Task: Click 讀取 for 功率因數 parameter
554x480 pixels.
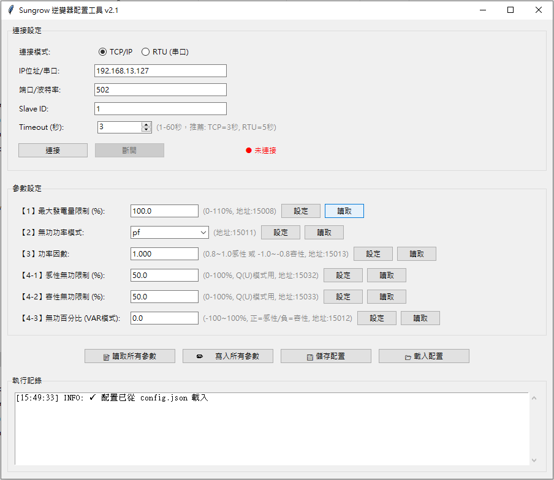Action: pos(417,254)
